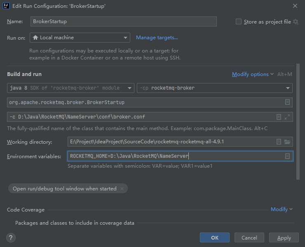Viewport: 305px width, 247px height.
Task: Click the edit icon in Environment variables field
Action: [x=287, y=156]
